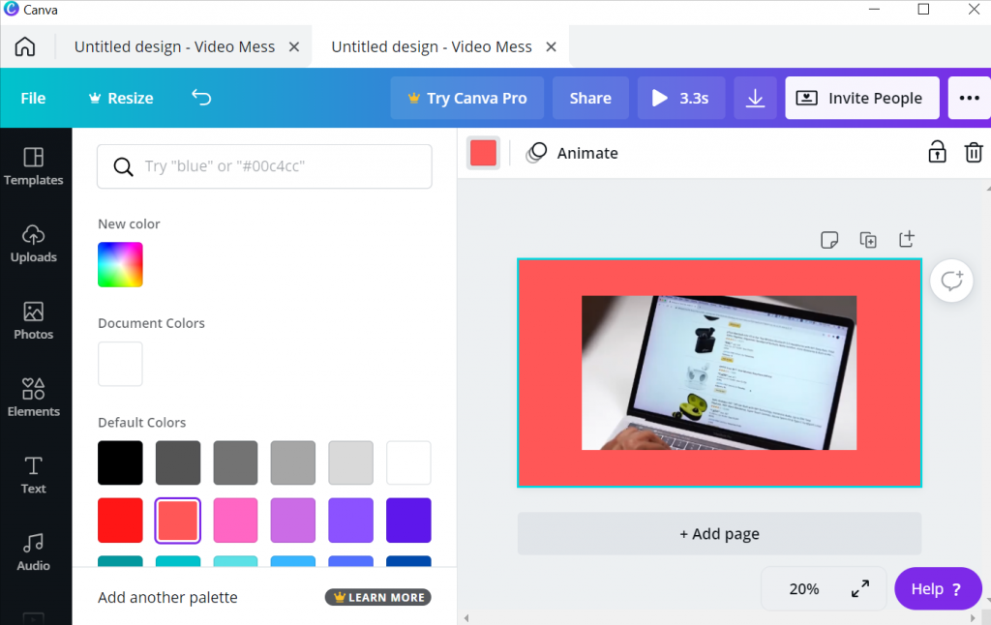Click the color search input field
The width and height of the screenshot is (991, 625).
pyautogui.click(x=264, y=166)
